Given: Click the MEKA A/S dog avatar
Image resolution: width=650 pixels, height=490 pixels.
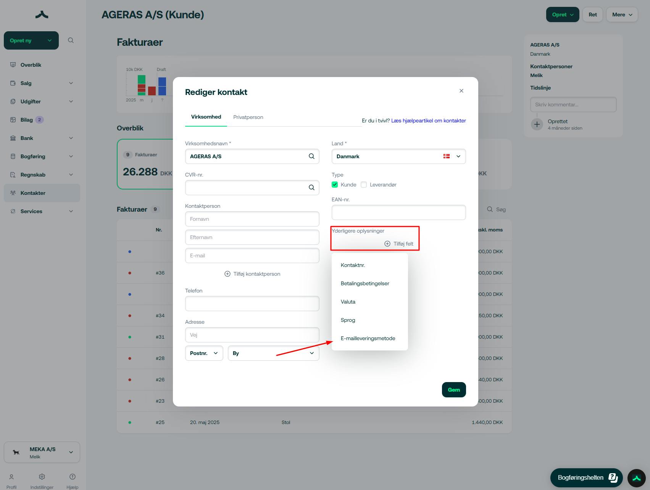Looking at the screenshot, I should point(16,452).
